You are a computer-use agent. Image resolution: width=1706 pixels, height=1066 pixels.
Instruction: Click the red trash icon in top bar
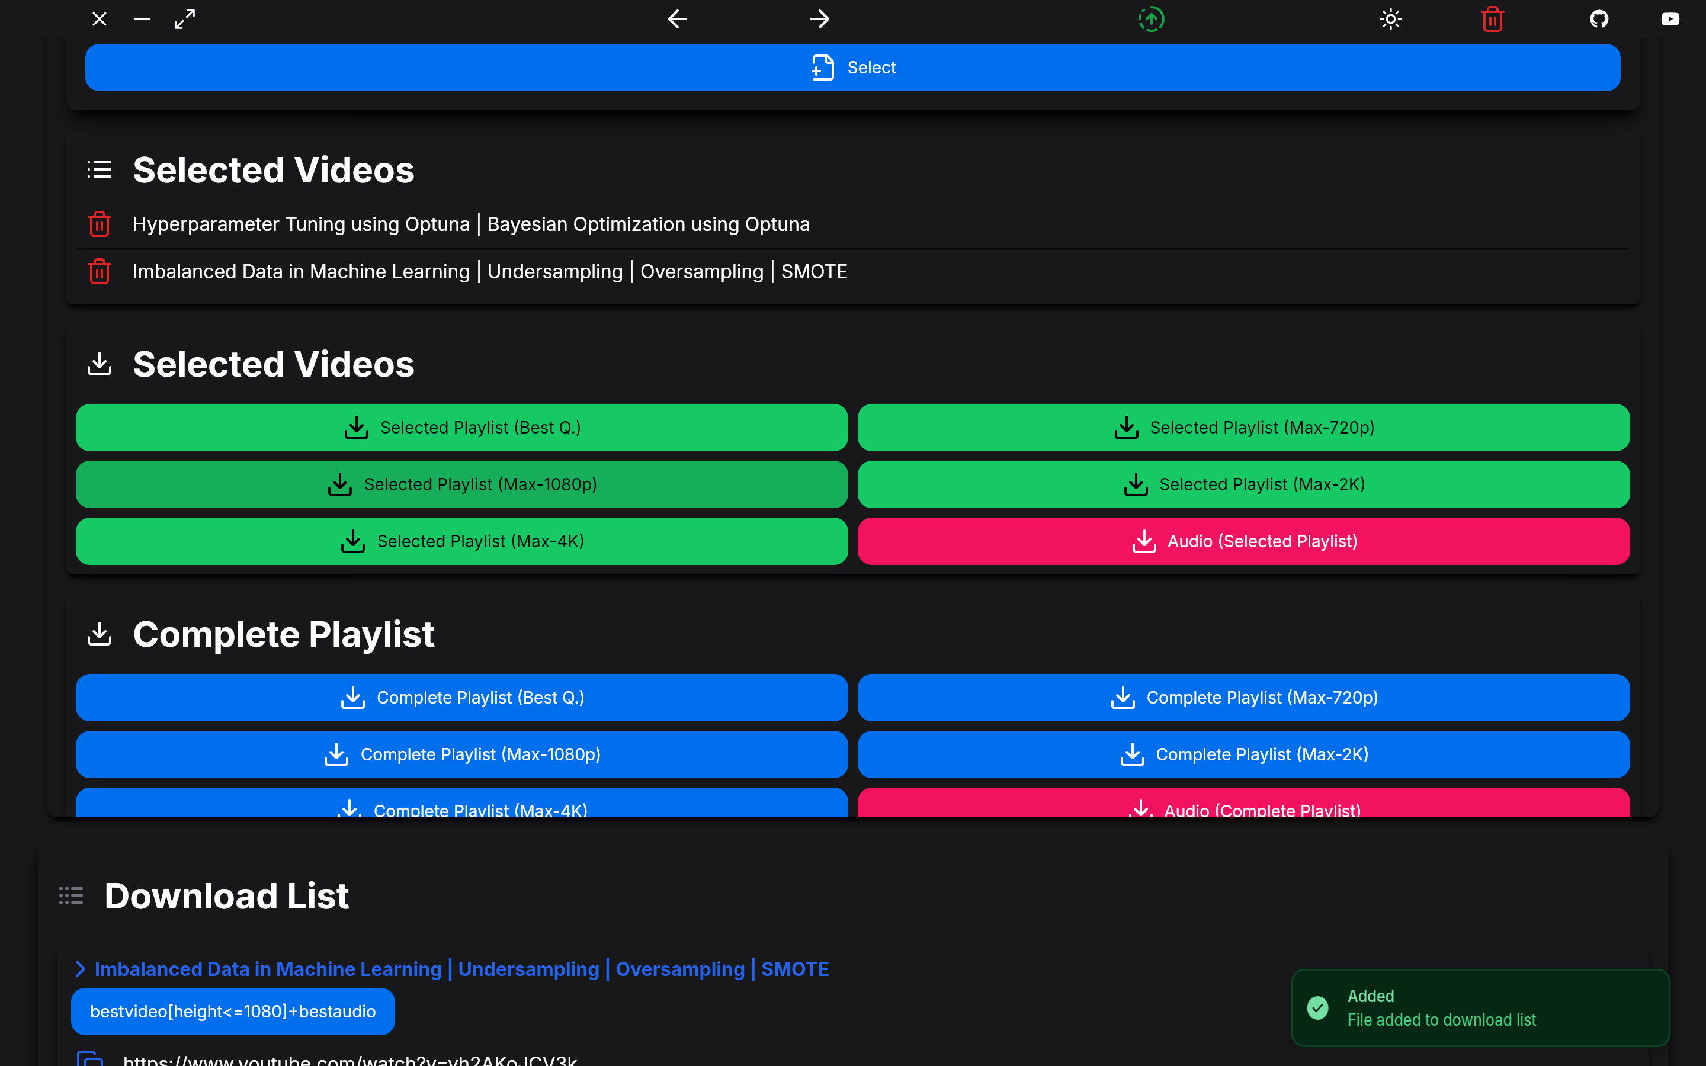(x=1492, y=19)
